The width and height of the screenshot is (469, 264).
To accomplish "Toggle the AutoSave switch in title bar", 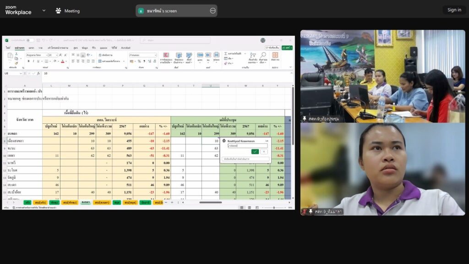I will pos(30,40).
